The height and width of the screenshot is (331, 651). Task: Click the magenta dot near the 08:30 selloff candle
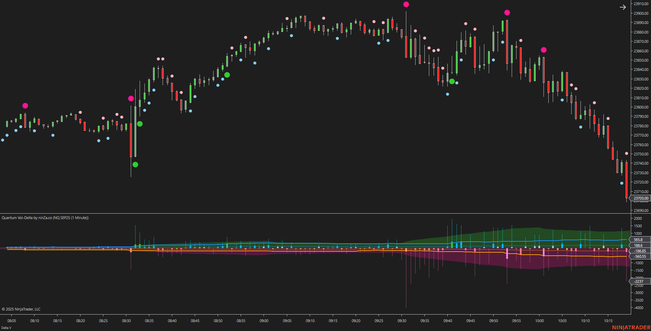131,99
